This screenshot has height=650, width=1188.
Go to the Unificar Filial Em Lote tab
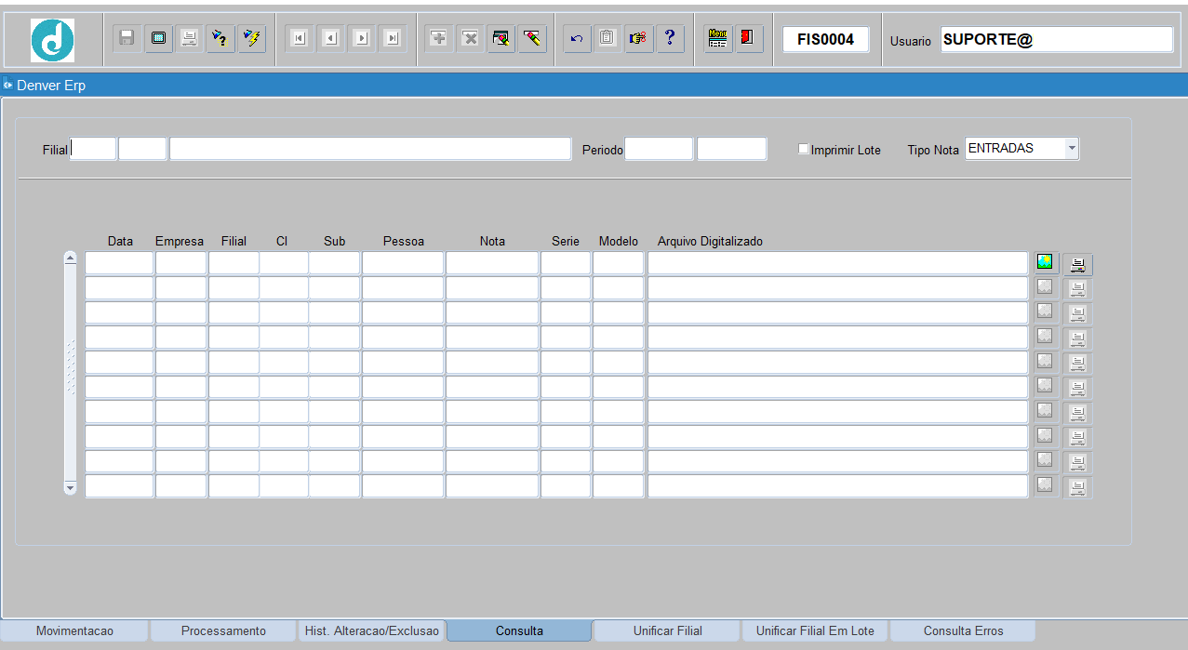[x=815, y=630]
